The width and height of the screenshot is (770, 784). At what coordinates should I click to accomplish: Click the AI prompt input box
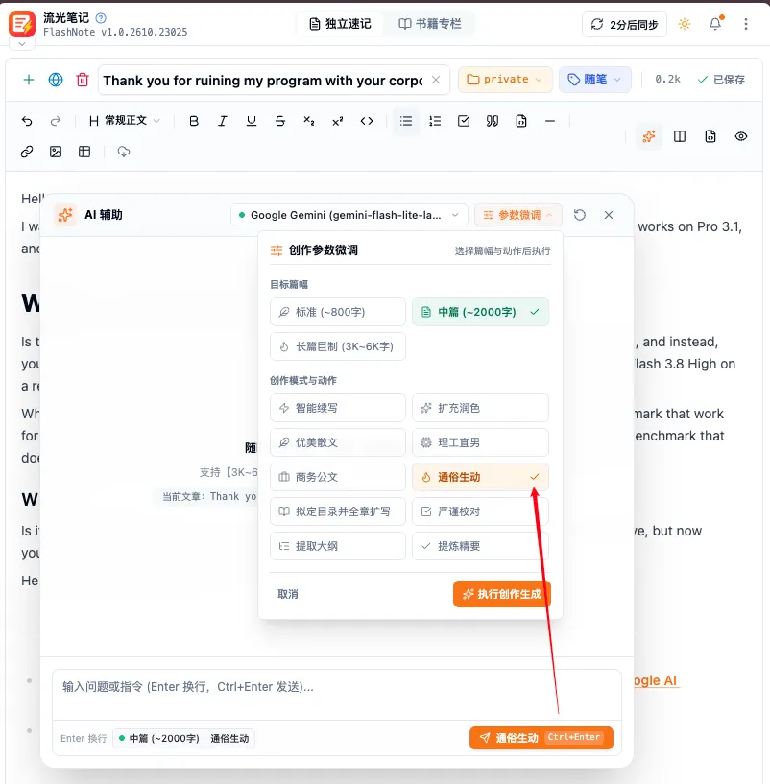click(337, 694)
